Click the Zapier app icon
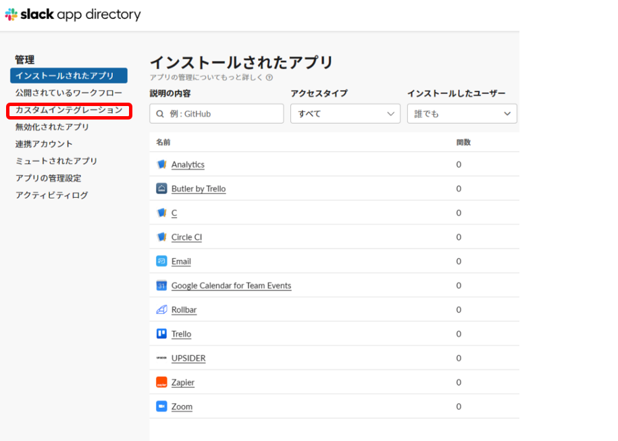The width and height of the screenshot is (618, 441). coord(161,382)
